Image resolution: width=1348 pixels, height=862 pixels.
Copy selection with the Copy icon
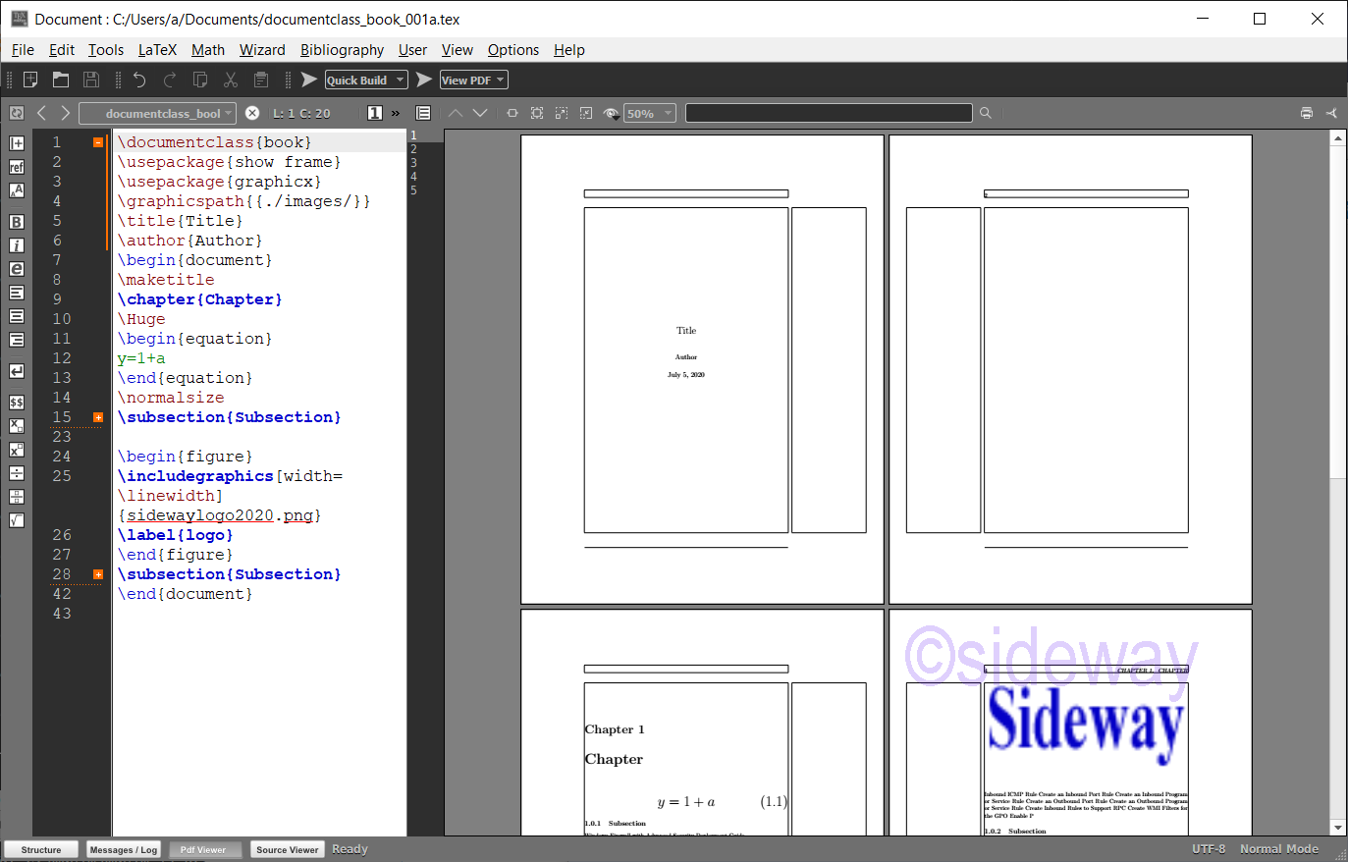[200, 80]
